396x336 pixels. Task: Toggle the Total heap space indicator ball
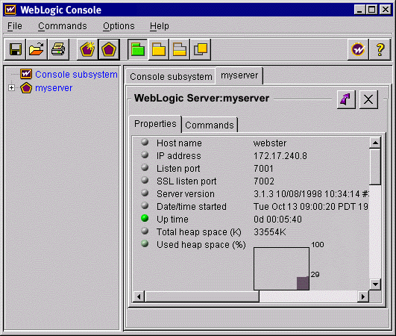(145, 231)
